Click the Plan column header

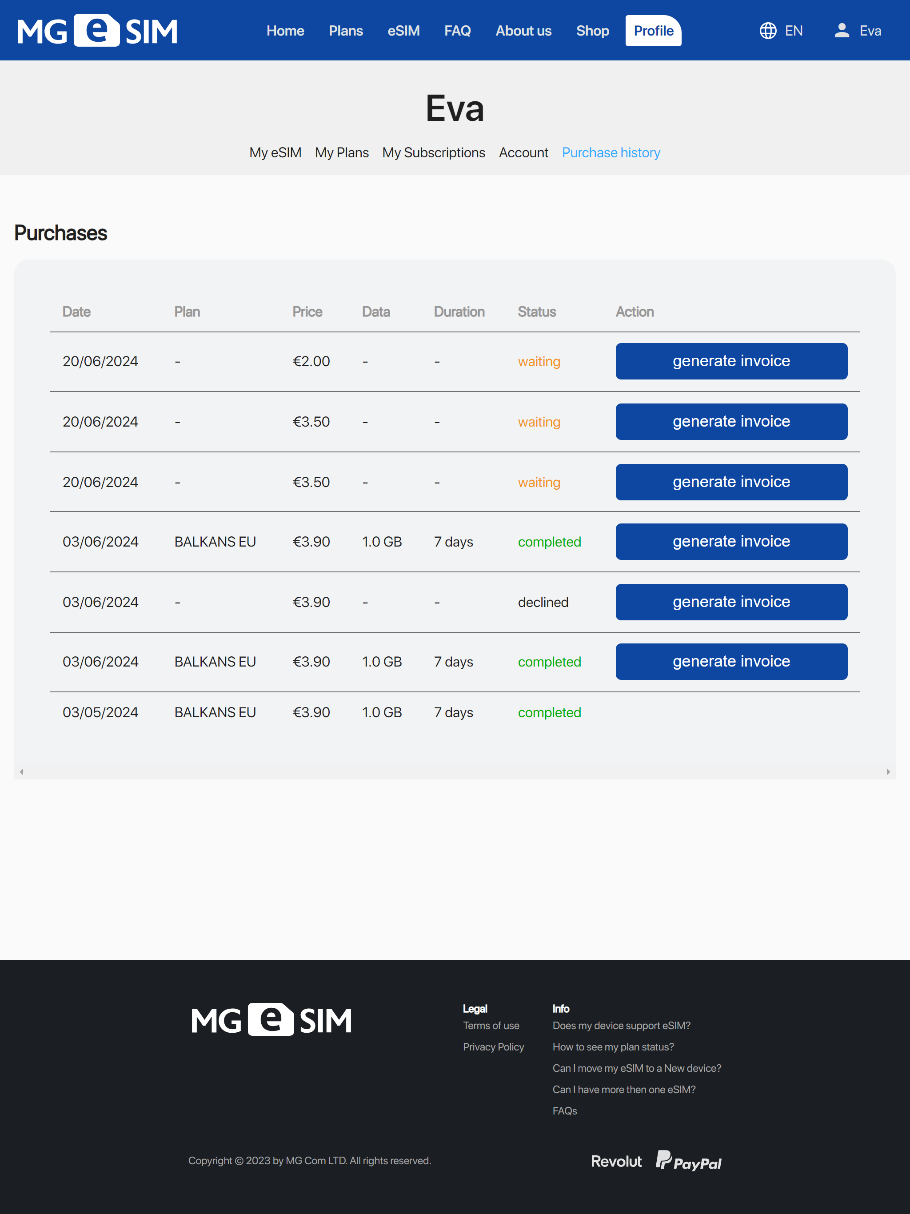click(187, 312)
